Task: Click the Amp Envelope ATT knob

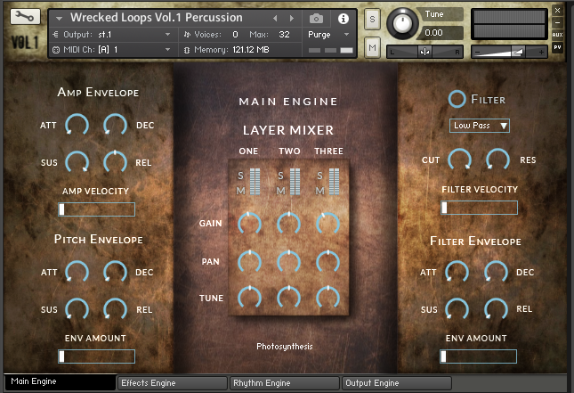Action: [x=77, y=125]
